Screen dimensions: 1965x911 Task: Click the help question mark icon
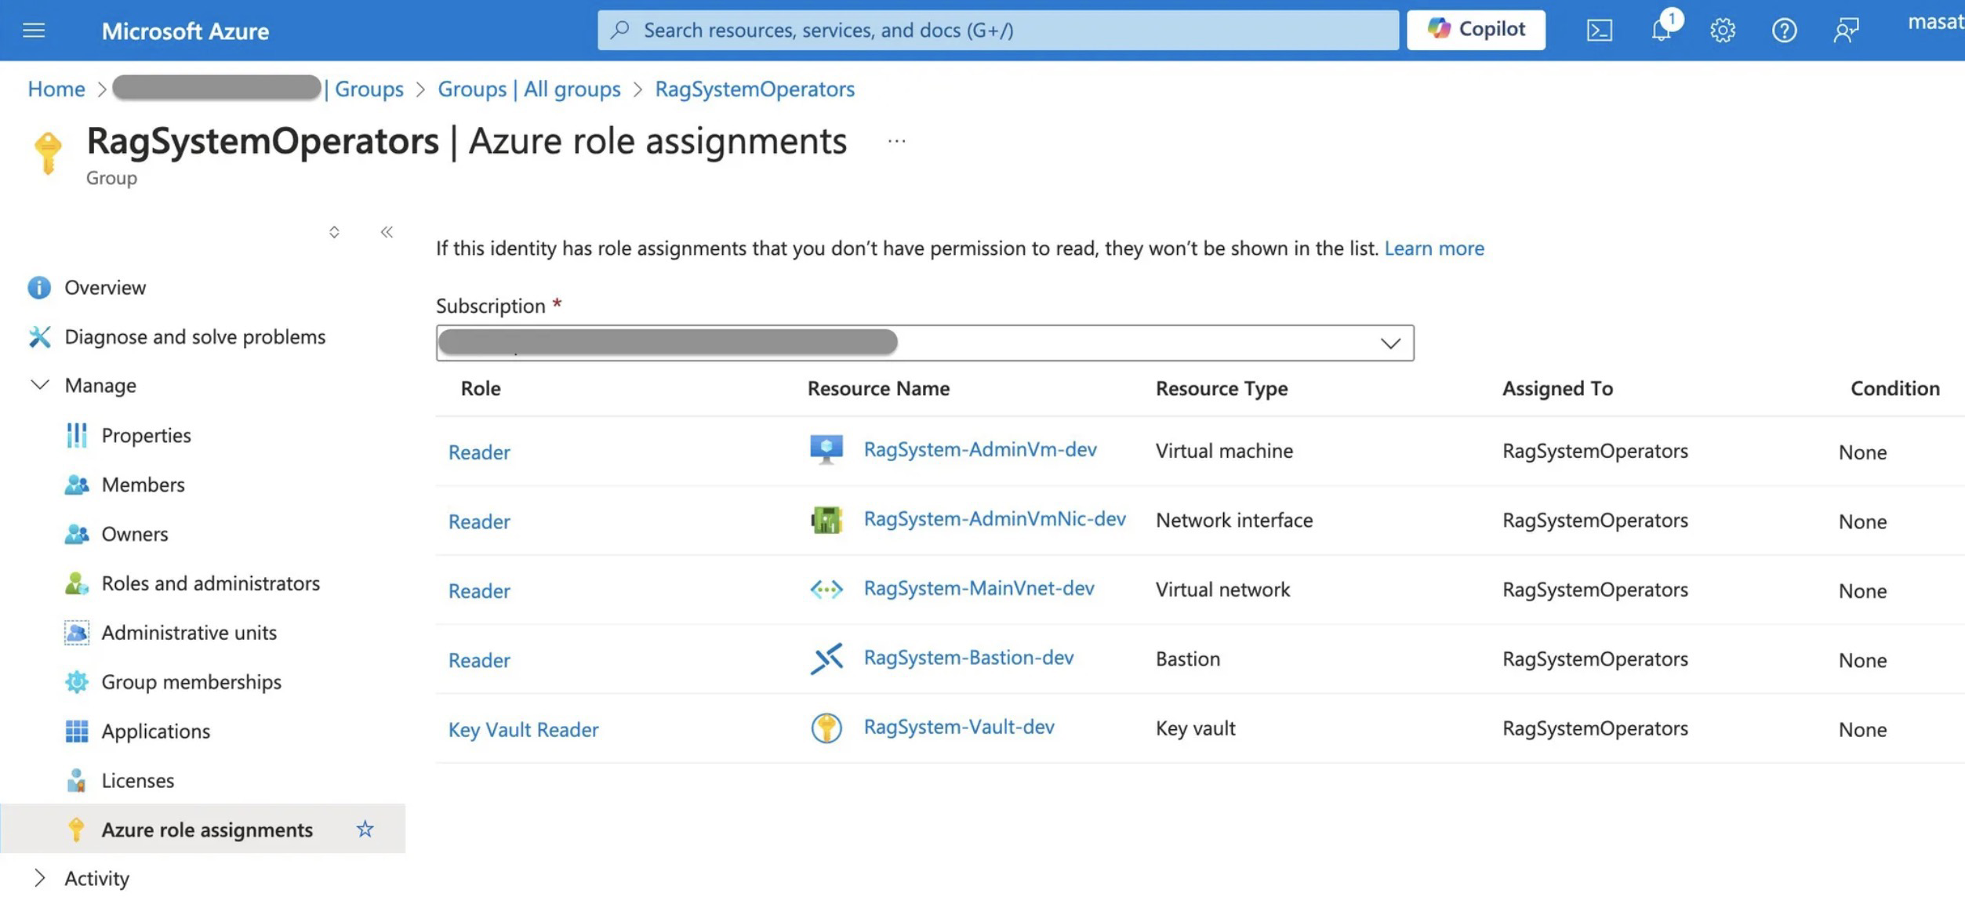pos(1784,31)
